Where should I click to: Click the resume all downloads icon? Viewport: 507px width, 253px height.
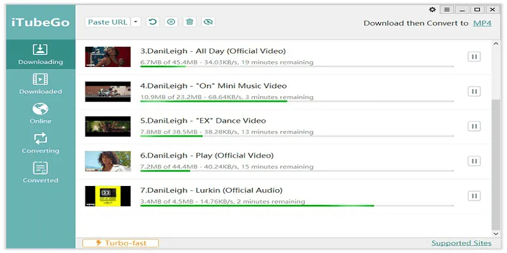pyautogui.click(x=153, y=22)
